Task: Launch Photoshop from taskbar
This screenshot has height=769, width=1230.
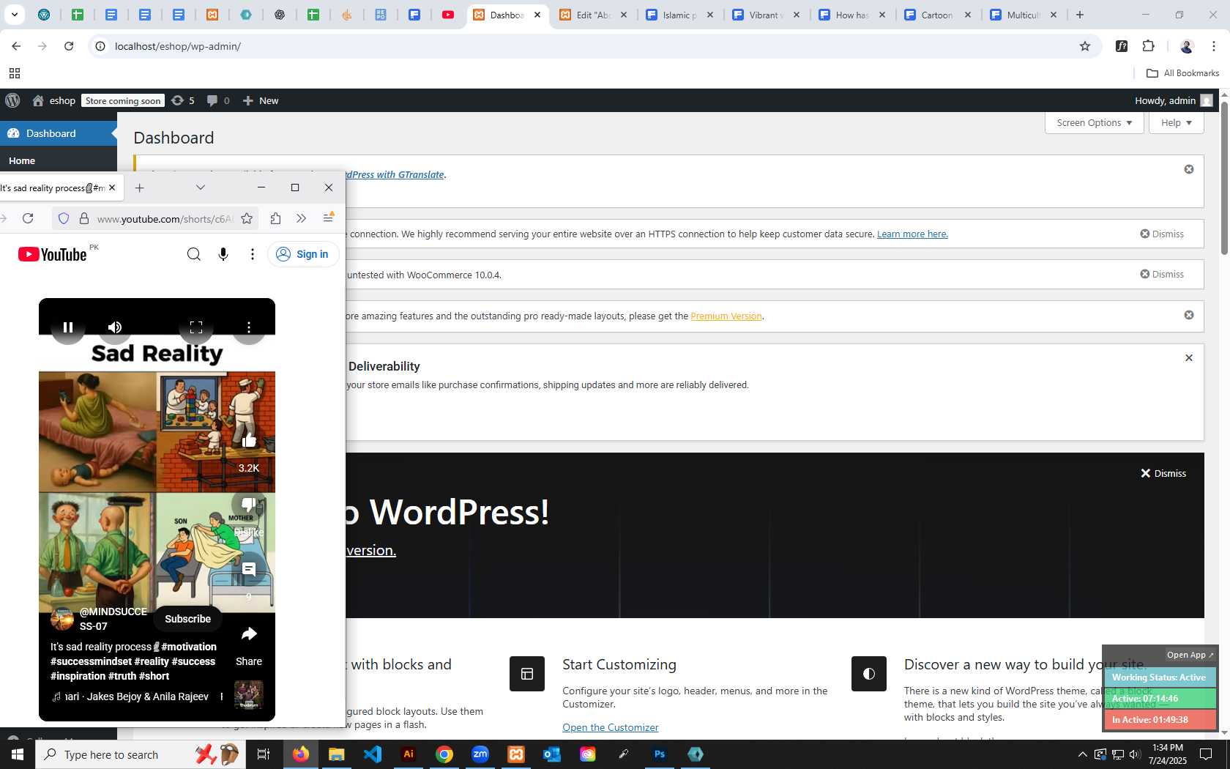Action: (x=660, y=754)
